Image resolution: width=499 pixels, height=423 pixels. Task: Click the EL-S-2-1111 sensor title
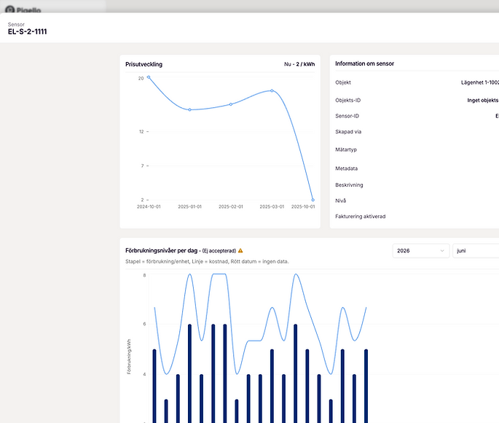[28, 31]
